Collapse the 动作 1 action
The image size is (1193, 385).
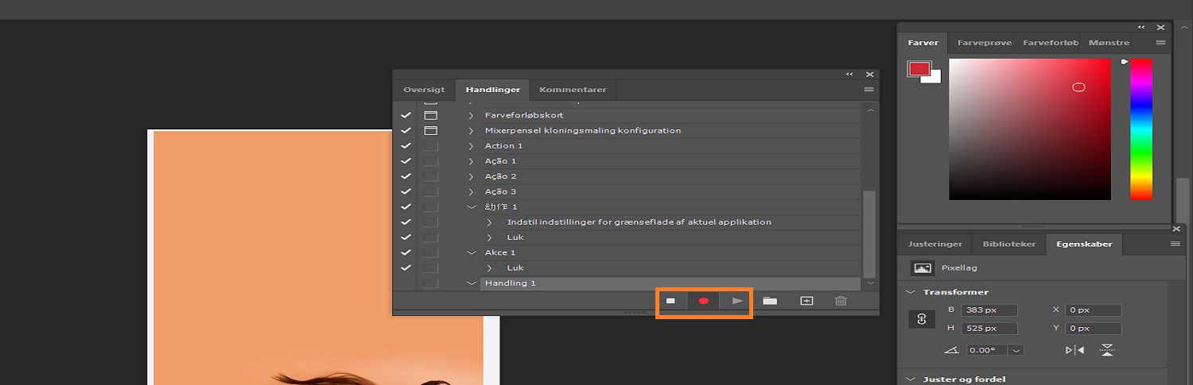point(471,207)
